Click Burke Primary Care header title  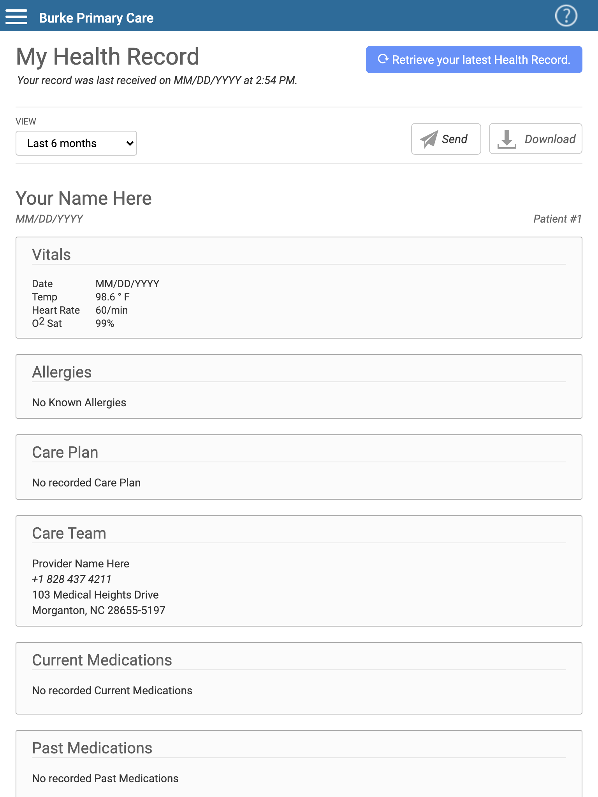pyautogui.click(x=96, y=18)
